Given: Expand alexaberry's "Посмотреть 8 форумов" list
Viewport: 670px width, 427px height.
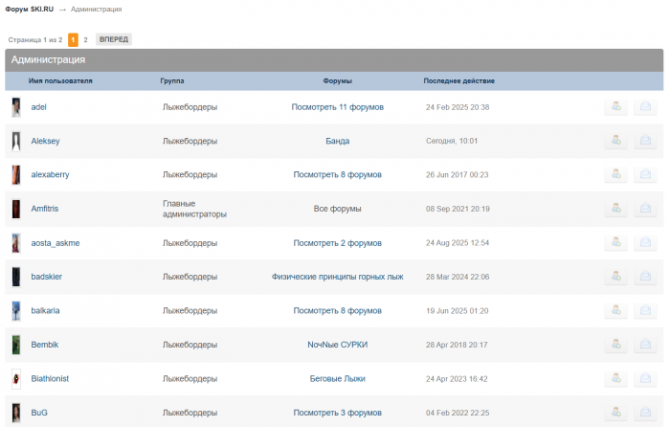Looking at the screenshot, I should (337, 175).
